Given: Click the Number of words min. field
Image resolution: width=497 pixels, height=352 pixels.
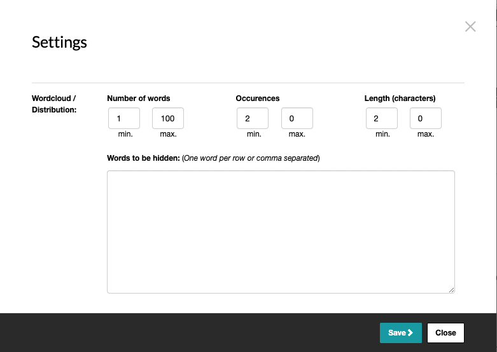Looking at the screenshot, I should [124, 118].
